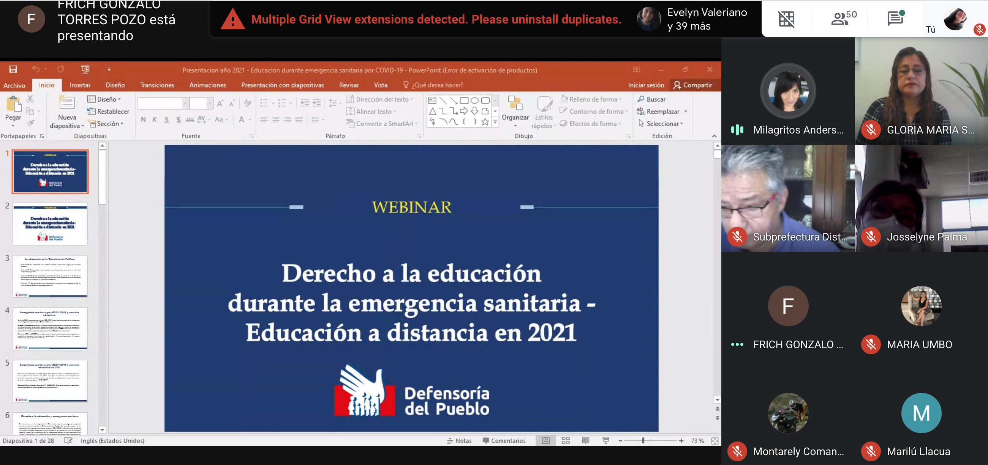Click Iniciar sesión link

click(646, 85)
